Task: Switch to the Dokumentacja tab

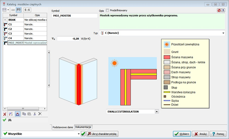Action: 83,127
